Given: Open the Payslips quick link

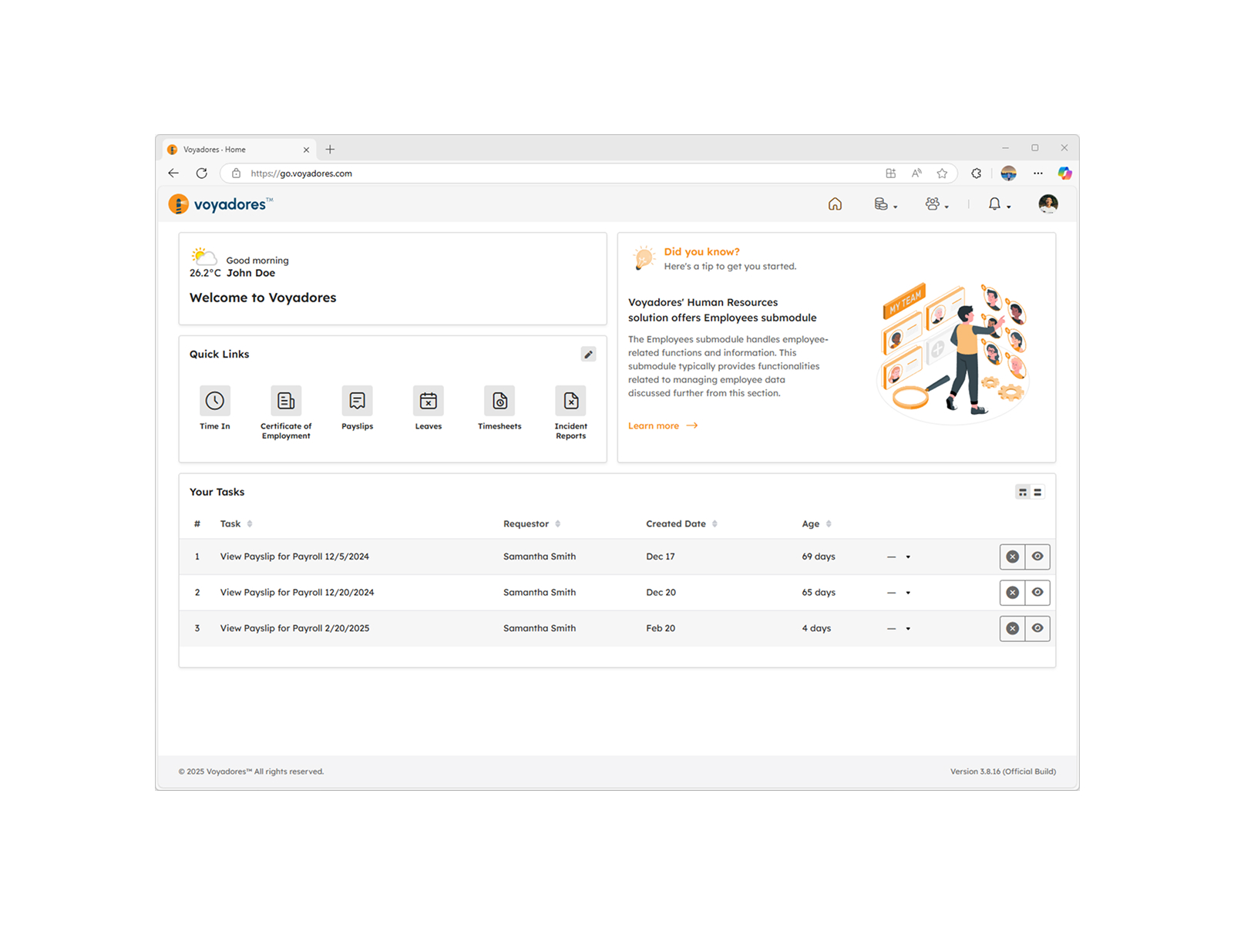Looking at the screenshot, I should (358, 408).
